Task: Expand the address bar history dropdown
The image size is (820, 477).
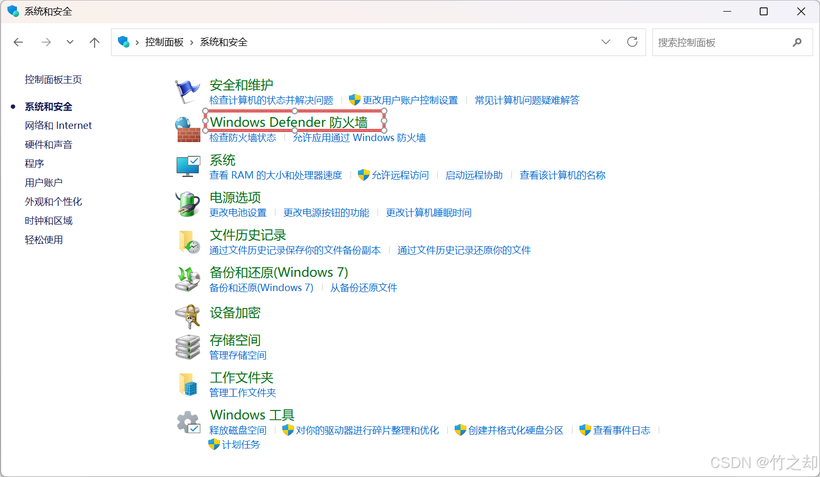Action: (x=606, y=42)
